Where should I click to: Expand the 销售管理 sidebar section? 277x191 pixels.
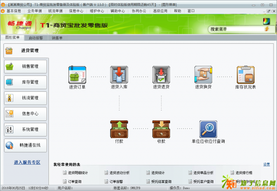pos(26,66)
